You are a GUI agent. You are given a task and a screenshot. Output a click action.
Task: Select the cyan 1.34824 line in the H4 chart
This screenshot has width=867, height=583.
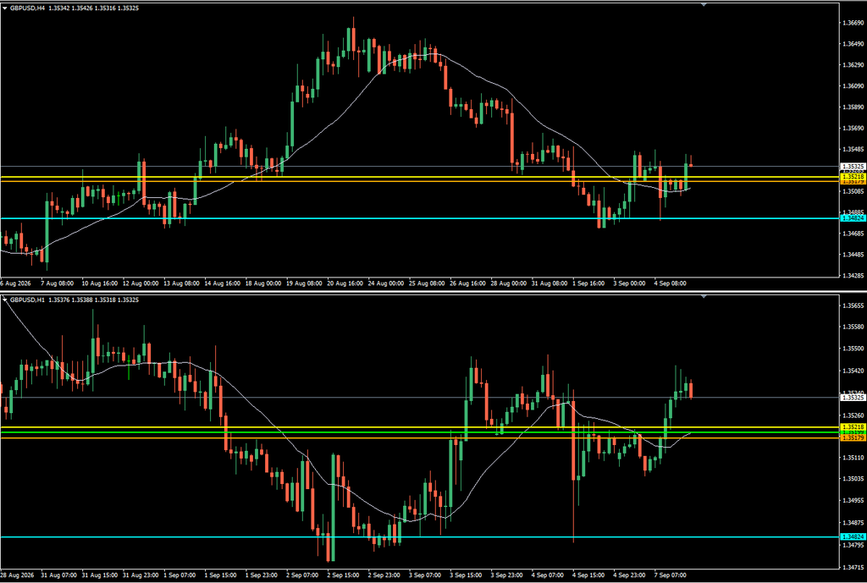(419, 218)
